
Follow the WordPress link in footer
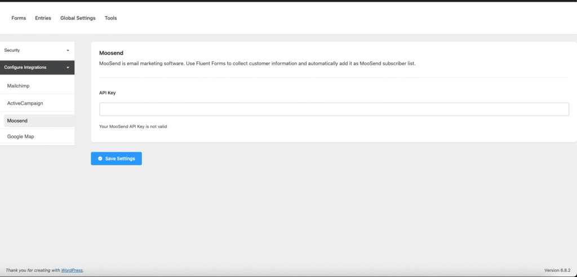click(x=72, y=270)
